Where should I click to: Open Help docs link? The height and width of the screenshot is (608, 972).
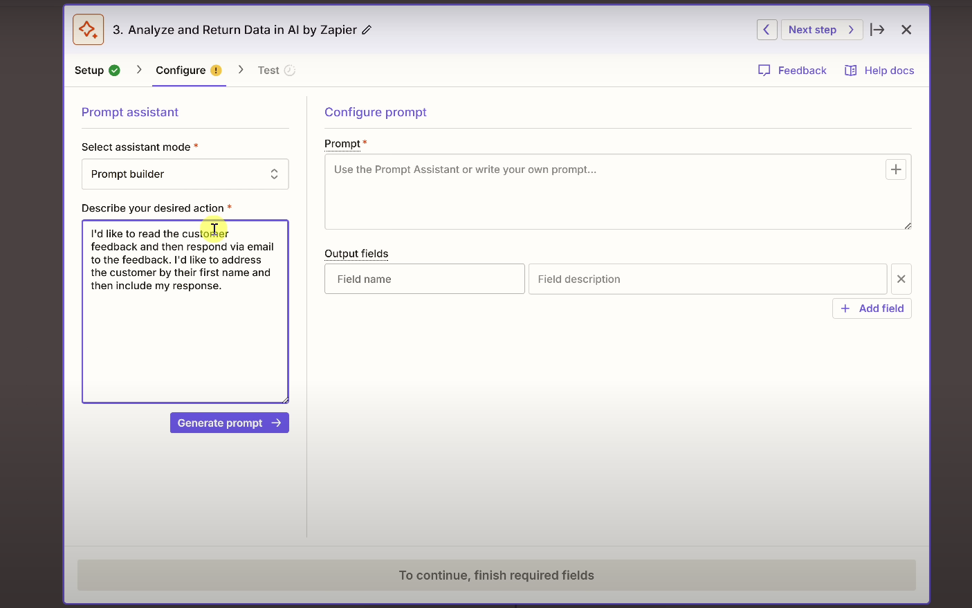tap(879, 71)
